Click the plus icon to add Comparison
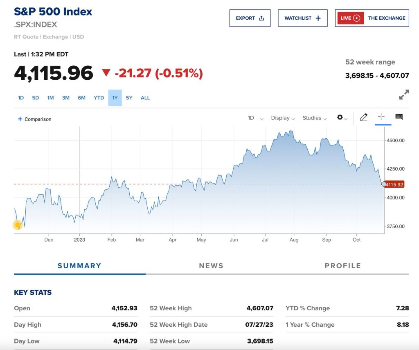The image size is (419, 350). click(20, 119)
